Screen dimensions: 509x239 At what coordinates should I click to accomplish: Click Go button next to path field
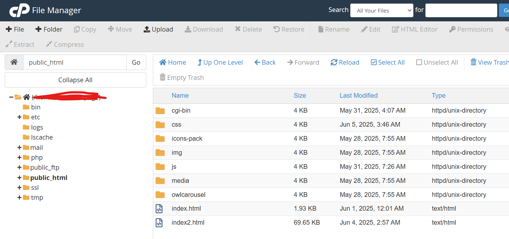pyautogui.click(x=136, y=62)
